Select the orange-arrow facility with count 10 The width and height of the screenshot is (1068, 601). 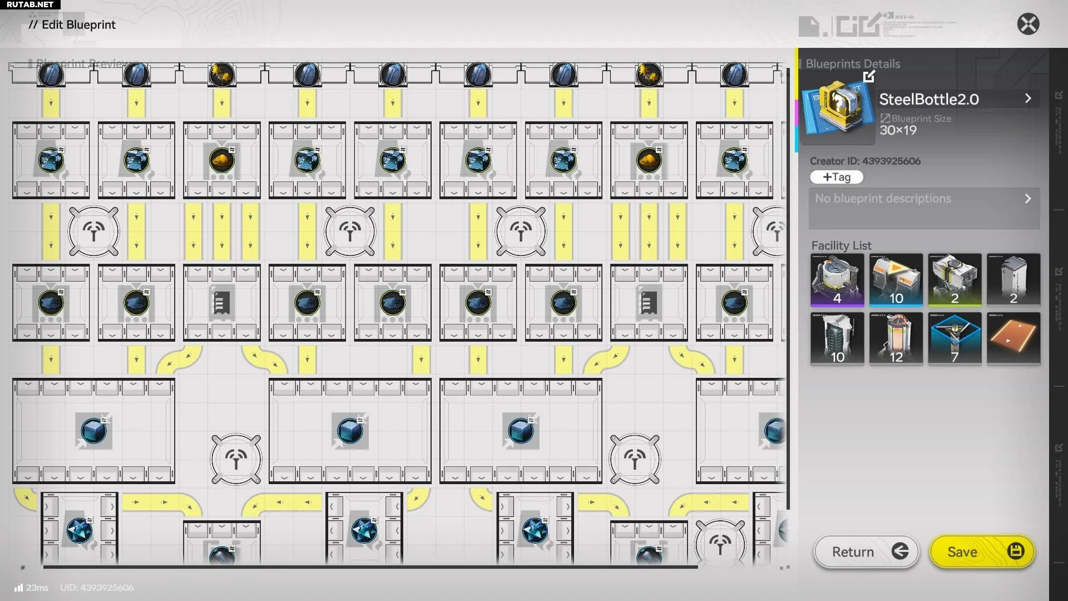(896, 280)
